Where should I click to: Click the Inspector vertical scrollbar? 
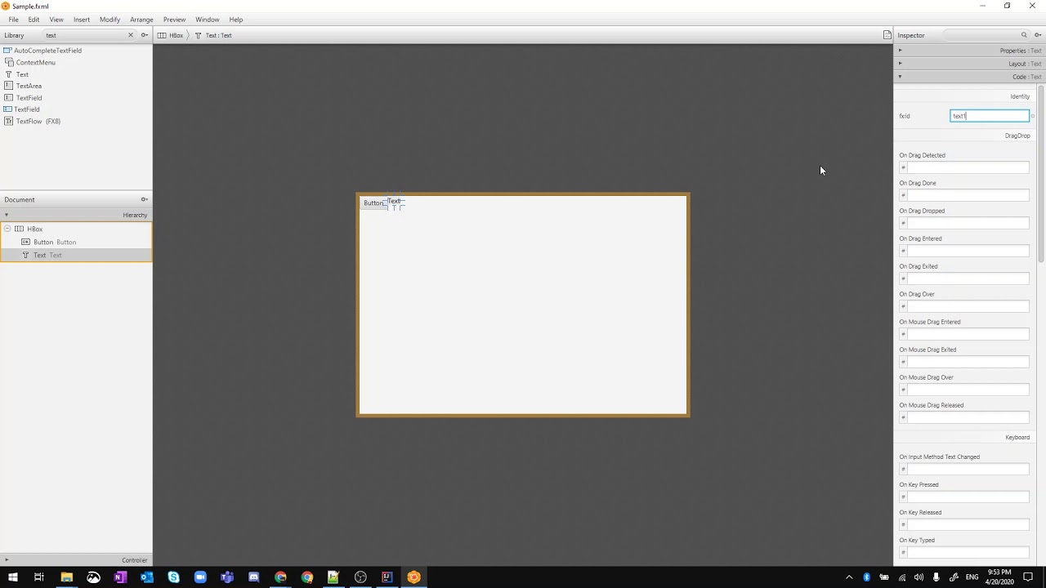tap(1041, 176)
